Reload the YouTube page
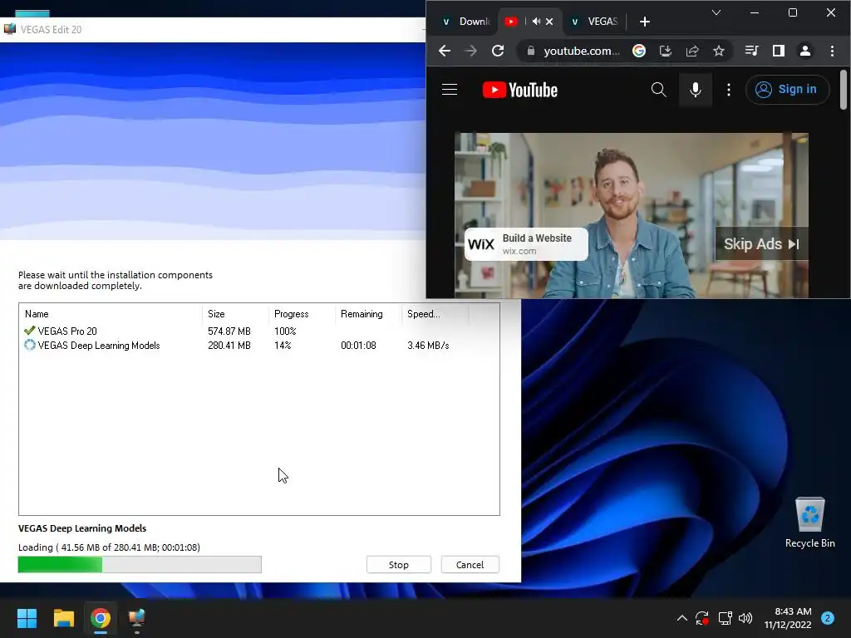This screenshot has height=638, width=851. coord(498,51)
